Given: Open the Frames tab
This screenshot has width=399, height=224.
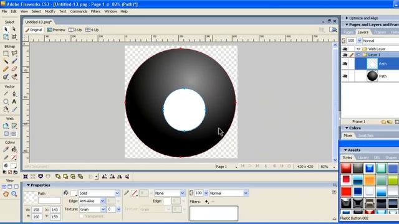Looking at the screenshot, I should [x=380, y=32].
